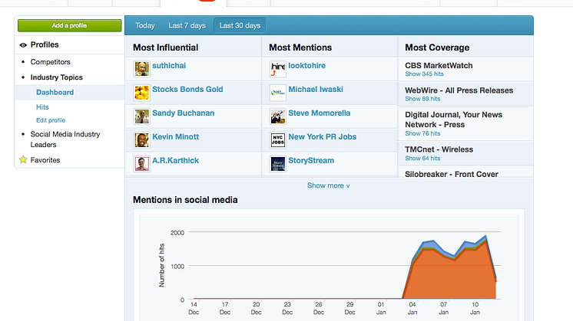Open the Sandy Buchanan link

coord(183,113)
